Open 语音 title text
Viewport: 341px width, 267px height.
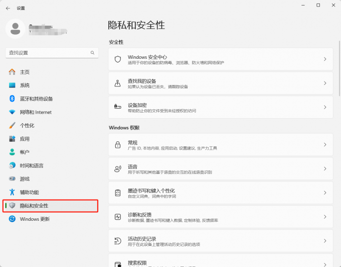coord(132,166)
